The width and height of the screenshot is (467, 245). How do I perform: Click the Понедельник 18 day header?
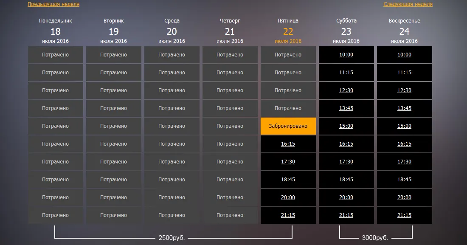point(55,31)
